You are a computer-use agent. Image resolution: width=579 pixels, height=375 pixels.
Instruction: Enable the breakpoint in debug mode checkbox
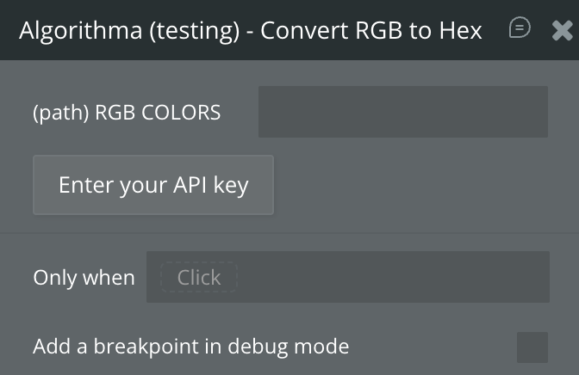point(532,347)
